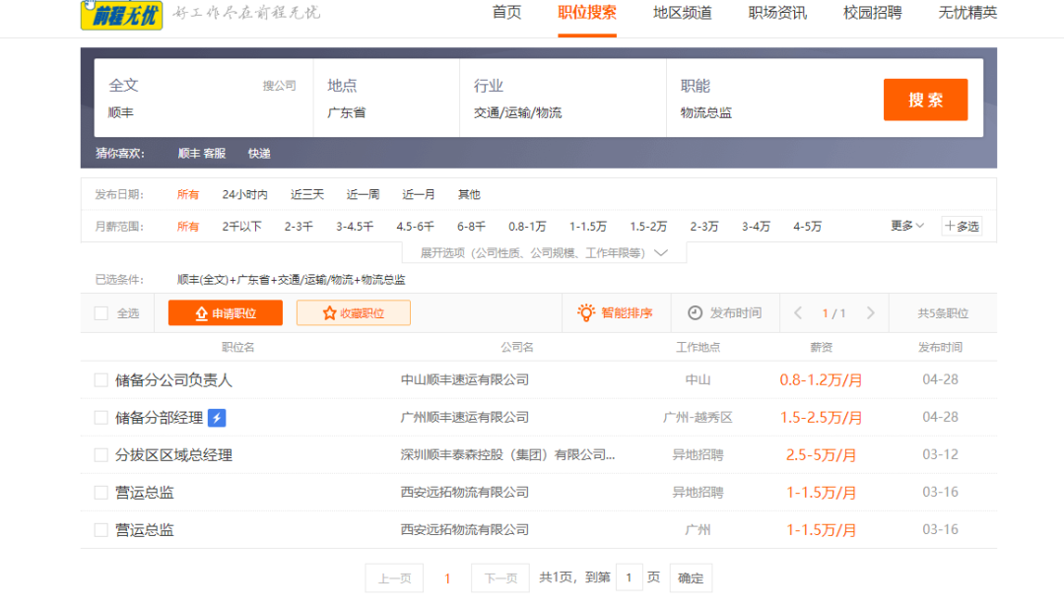Open the 中山顺丰速运有限公司 company link
This screenshot has height=610, width=1064.
pyautogui.click(x=464, y=380)
